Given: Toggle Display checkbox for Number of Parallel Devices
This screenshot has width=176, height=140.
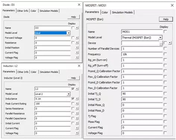Looking at the screenshot, I should tap(165, 48).
